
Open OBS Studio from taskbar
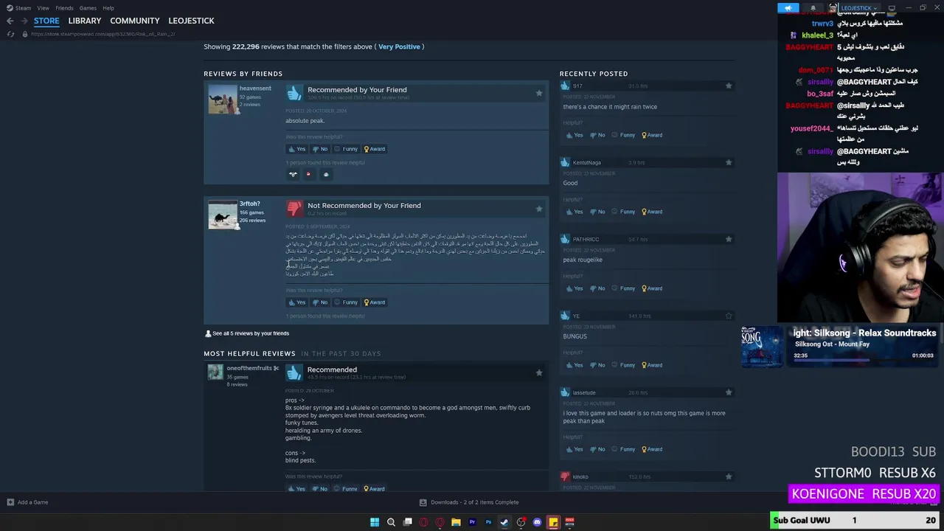click(x=521, y=522)
